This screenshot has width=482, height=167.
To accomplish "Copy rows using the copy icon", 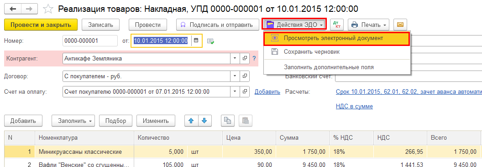I will (x=228, y=121).
